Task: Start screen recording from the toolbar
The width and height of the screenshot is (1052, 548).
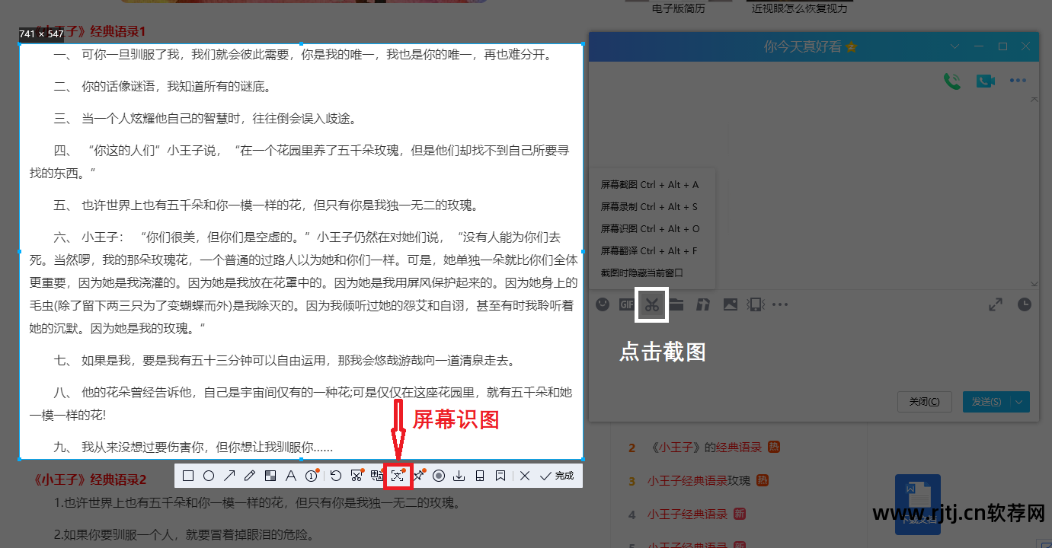Action: 439,476
